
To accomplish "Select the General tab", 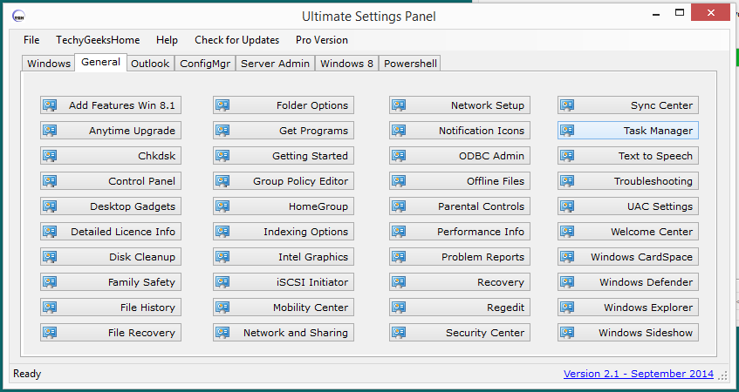I will tap(100, 62).
